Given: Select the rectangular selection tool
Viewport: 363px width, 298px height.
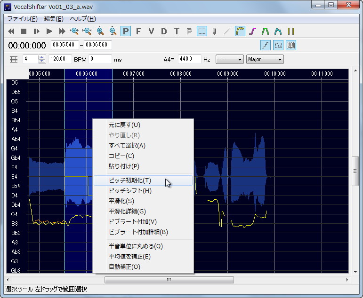Looking at the screenshot, I should pos(202,31).
